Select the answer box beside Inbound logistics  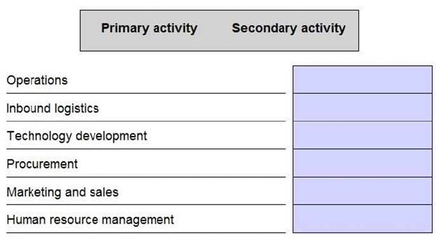[x=362, y=107]
